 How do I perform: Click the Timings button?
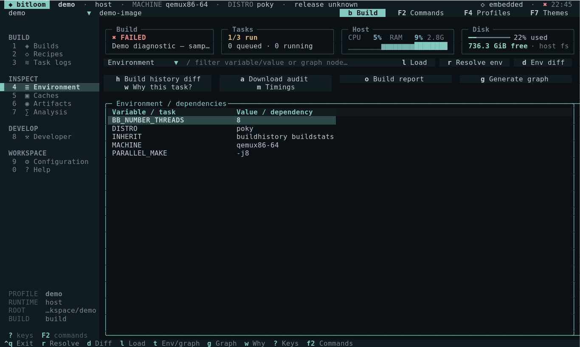pos(276,87)
